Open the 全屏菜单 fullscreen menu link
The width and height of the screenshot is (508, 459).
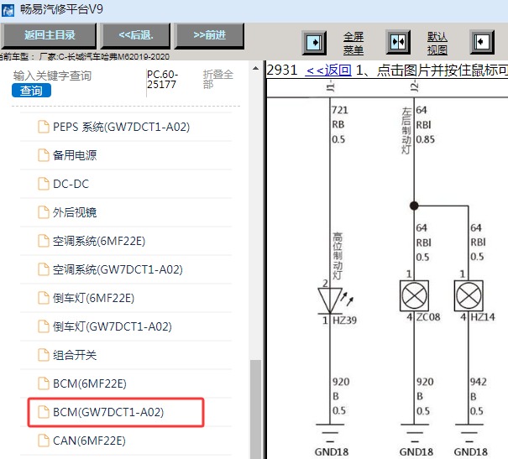354,44
